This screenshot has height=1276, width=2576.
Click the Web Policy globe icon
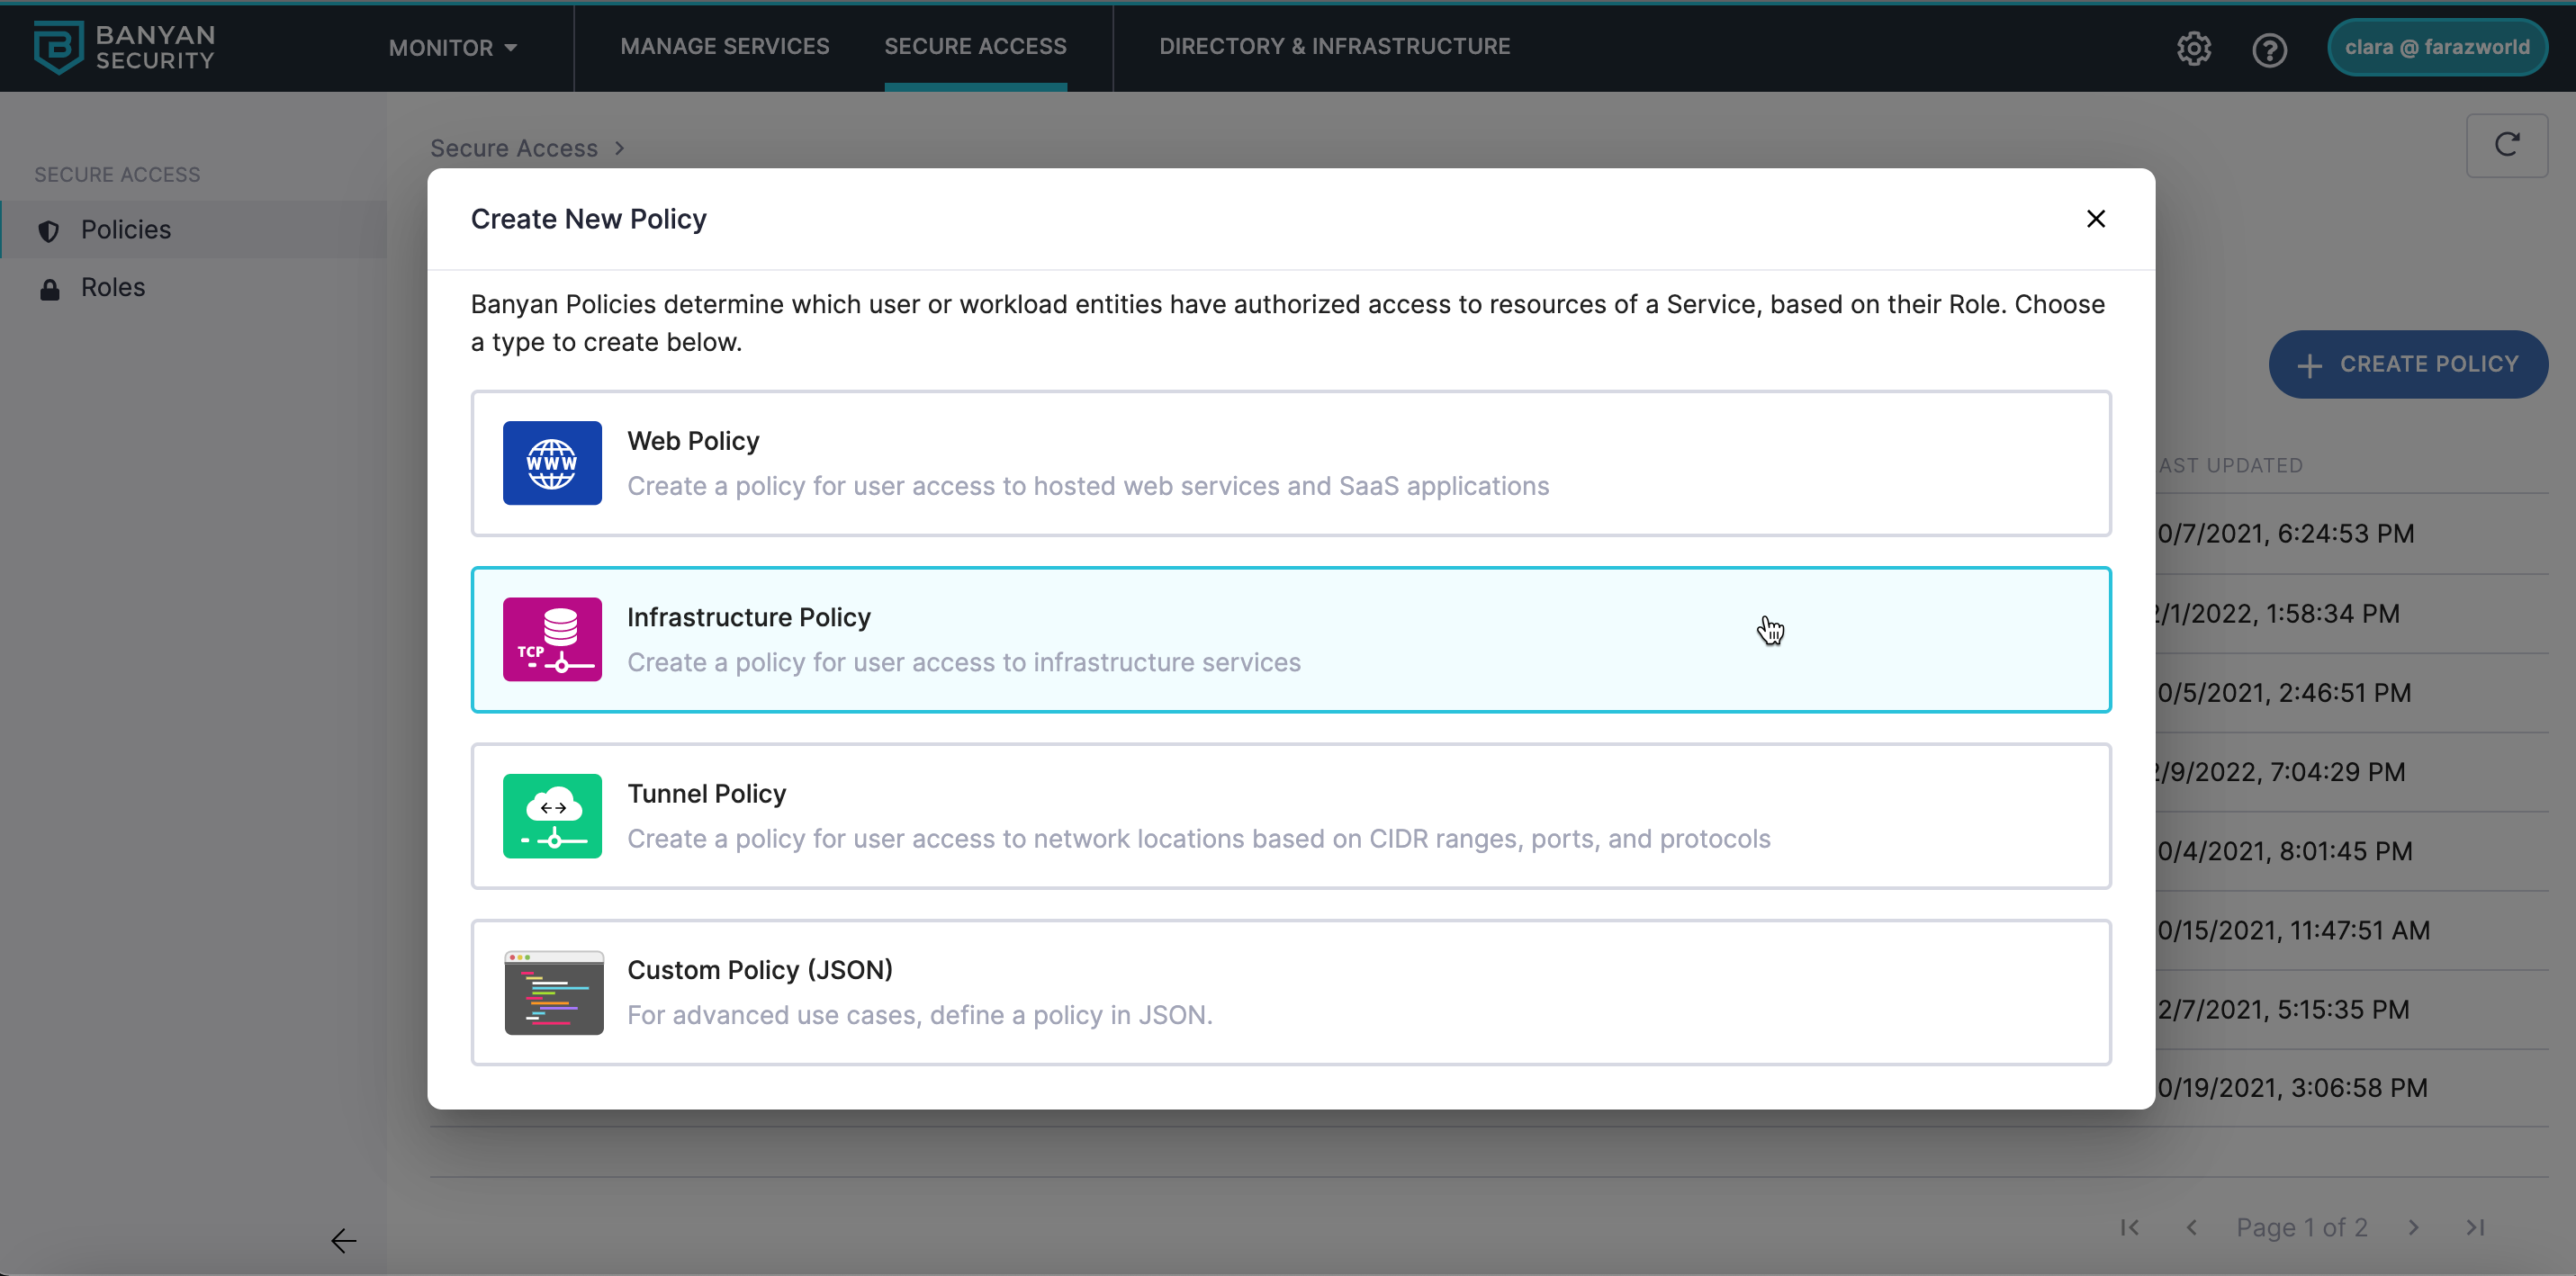pos(552,463)
